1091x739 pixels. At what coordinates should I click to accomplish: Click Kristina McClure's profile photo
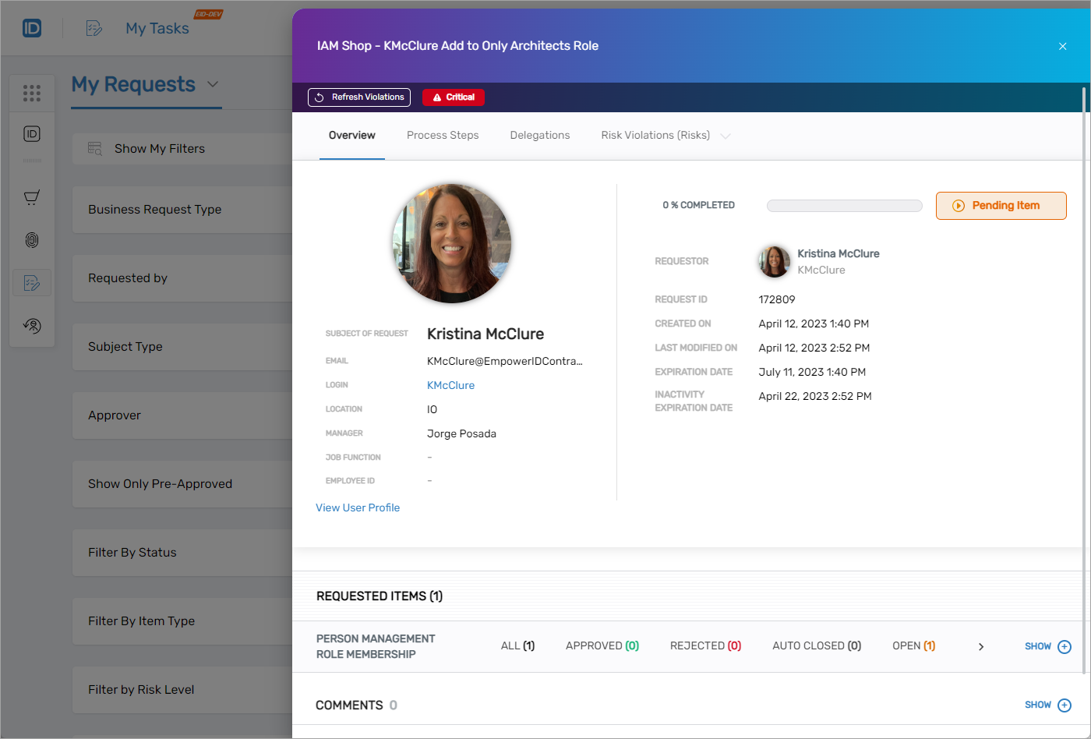(x=452, y=243)
